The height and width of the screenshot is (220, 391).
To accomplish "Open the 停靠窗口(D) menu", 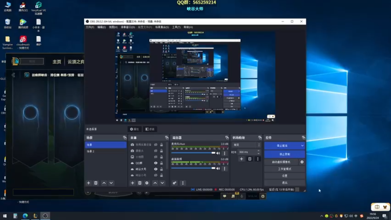I will (128, 27).
